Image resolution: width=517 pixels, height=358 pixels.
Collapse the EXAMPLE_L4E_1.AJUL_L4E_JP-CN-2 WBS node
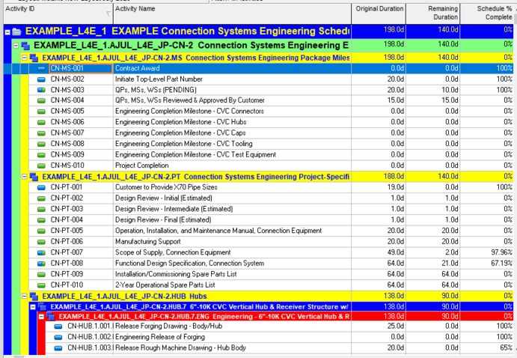point(16,46)
